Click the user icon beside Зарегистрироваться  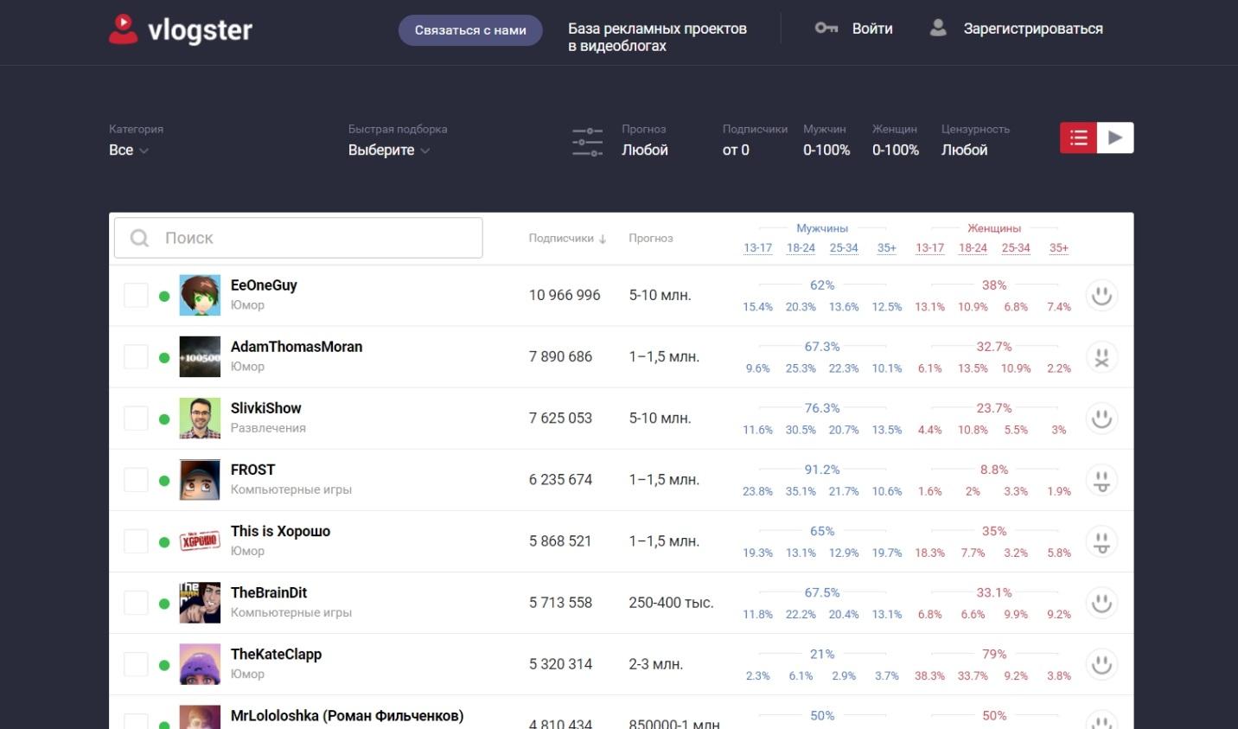tap(938, 29)
